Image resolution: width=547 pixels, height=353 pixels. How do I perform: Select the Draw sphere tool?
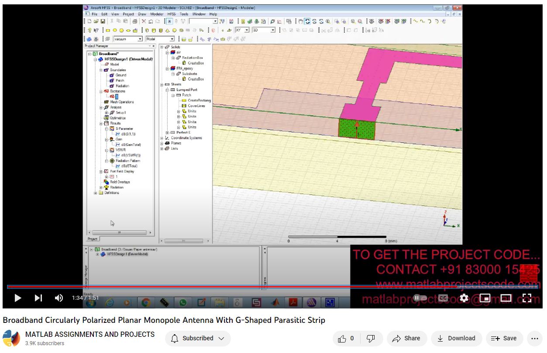coord(174,31)
